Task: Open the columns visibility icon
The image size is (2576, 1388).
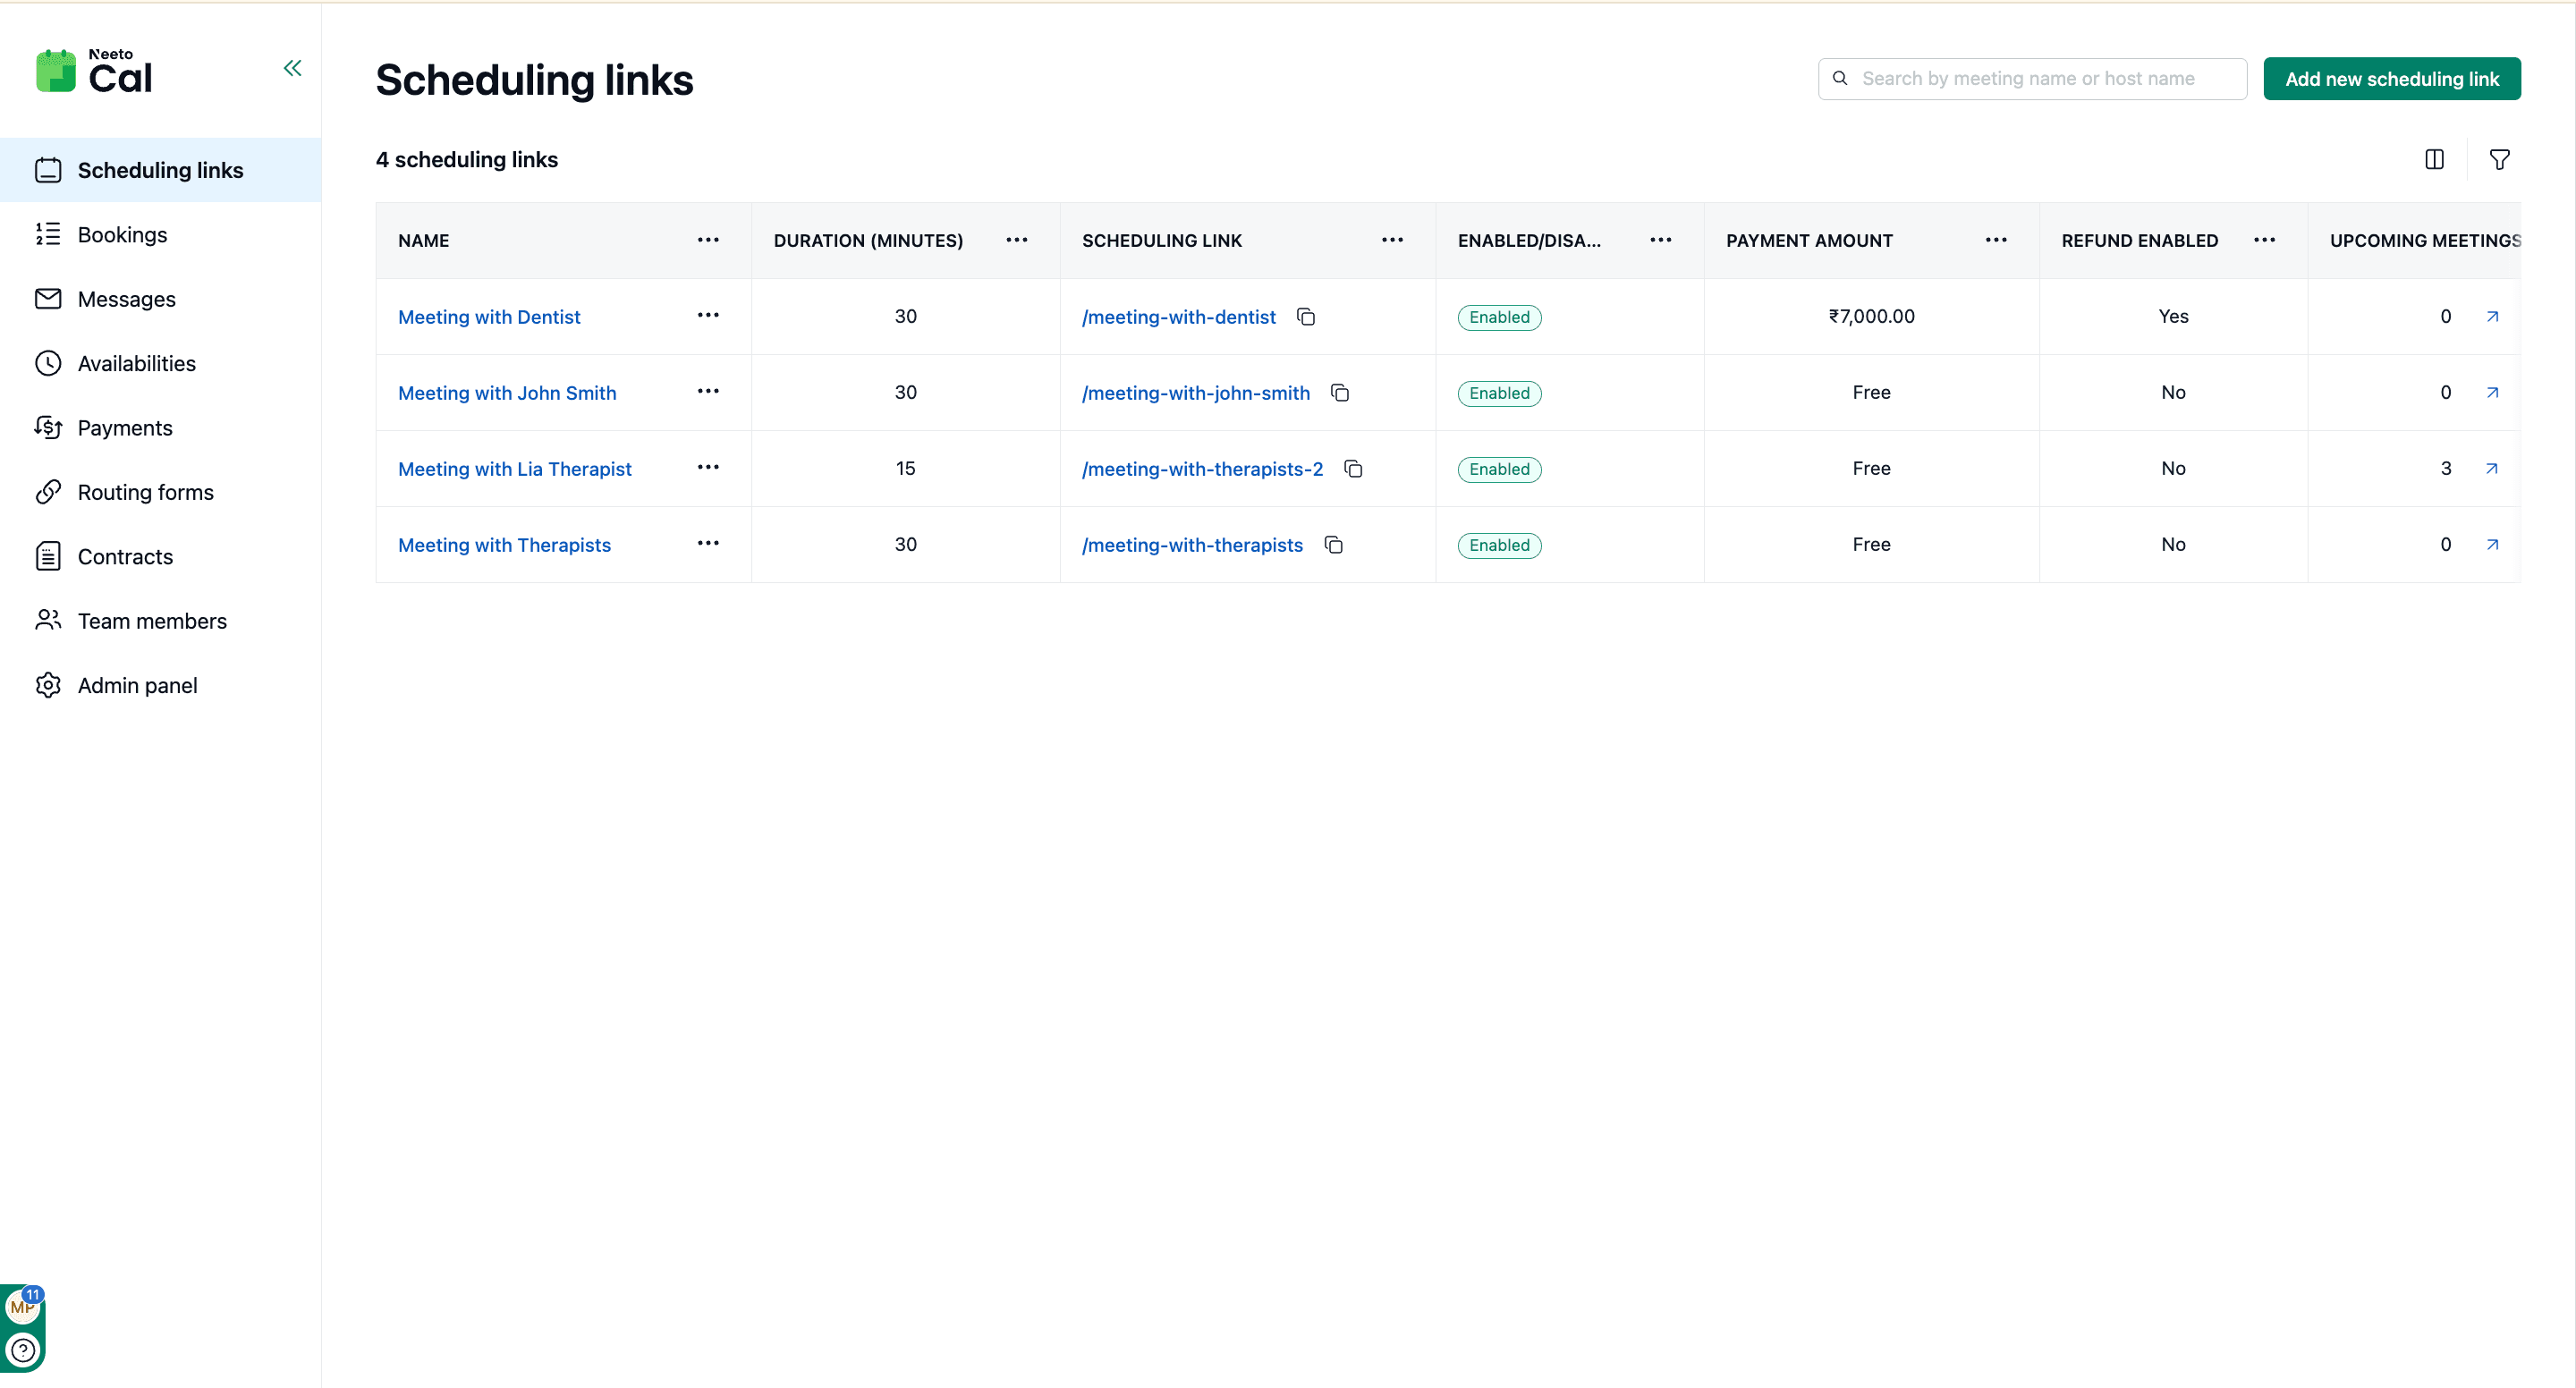Action: [2434, 160]
